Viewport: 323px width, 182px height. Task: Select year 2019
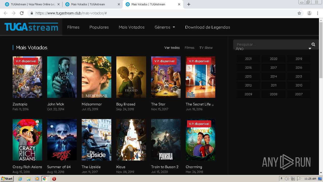coord(299,59)
